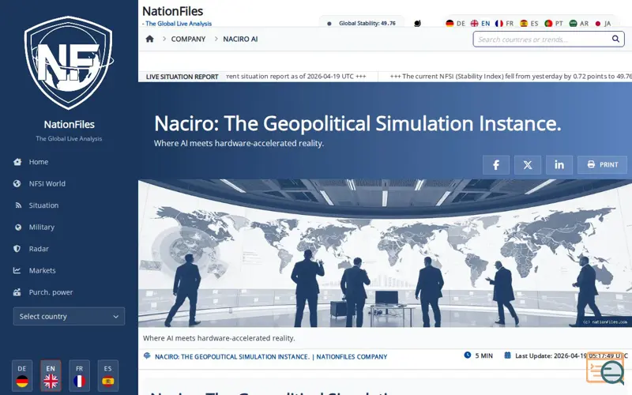Open Purch. power in the sidebar
Image resolution: width=632 pixels, height=395 pixels.
51,292
